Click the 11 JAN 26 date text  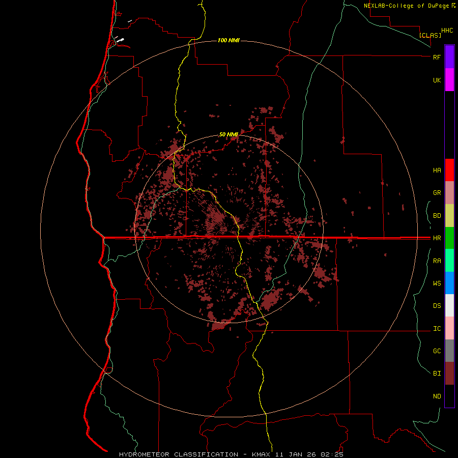297,454
